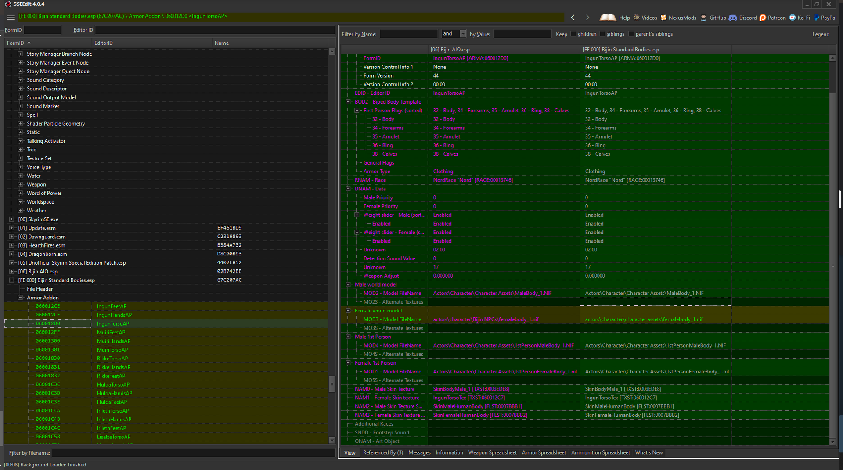The width and height of the screenshot is (843, 470).
Task: Click the Filter by filename field
Action: click(194, 453)
